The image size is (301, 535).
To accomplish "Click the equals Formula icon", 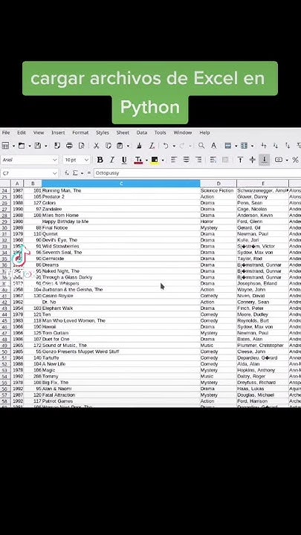I will tap(89, 173).
